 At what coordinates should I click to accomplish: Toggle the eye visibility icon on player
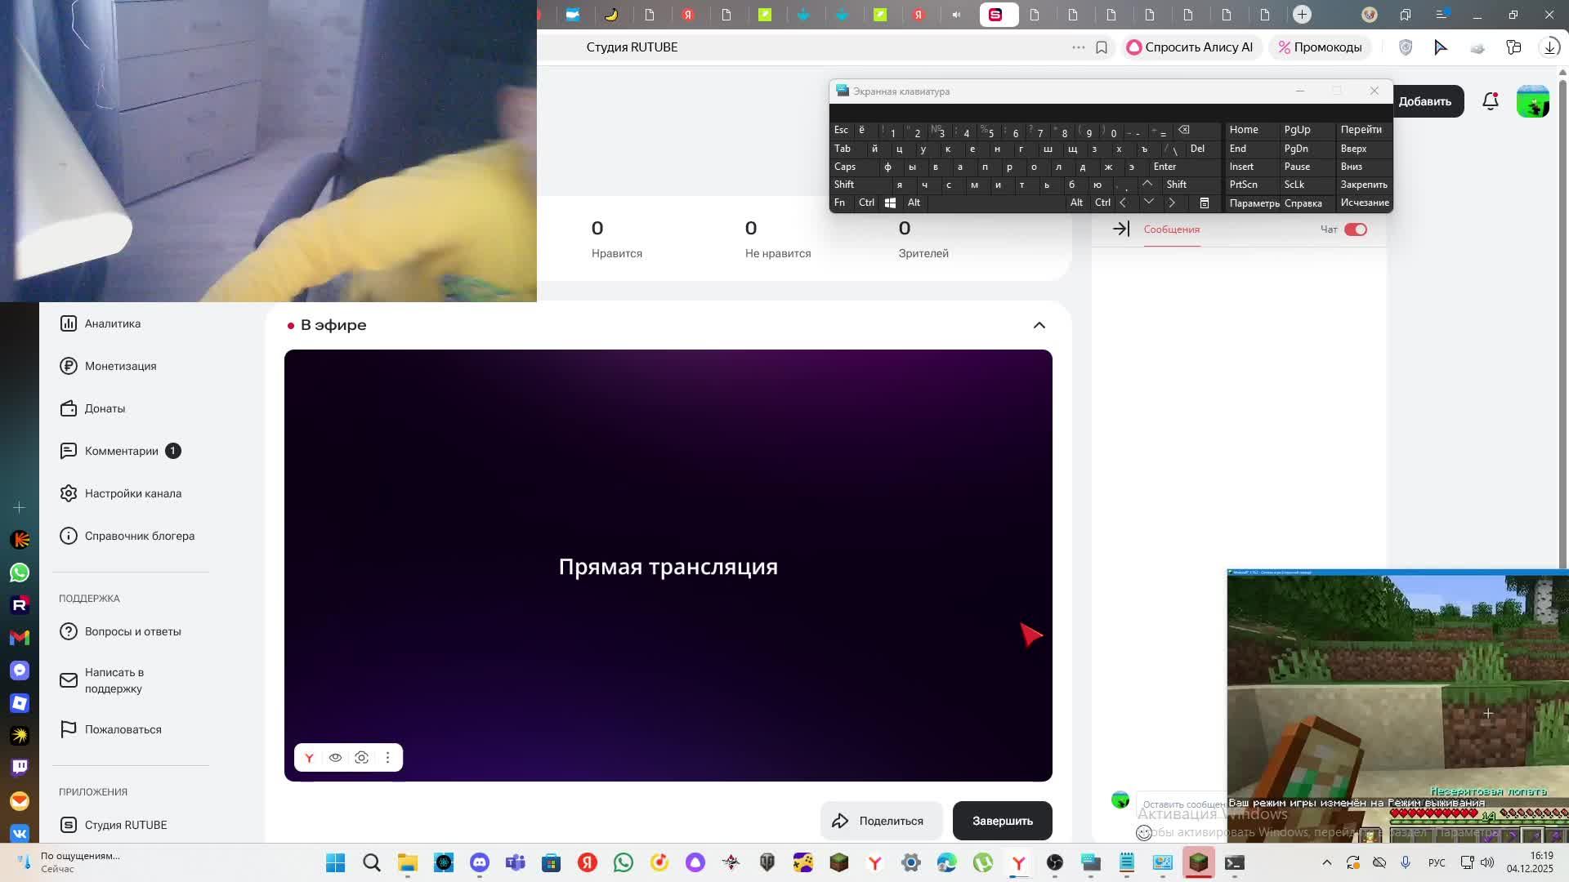(335, 758)
